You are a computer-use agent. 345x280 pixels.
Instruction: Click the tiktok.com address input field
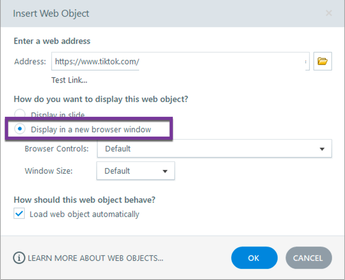[x=180, y=61]
